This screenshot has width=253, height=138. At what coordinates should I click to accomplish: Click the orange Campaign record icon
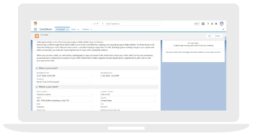pyautogui.click(x=37, y=36)
